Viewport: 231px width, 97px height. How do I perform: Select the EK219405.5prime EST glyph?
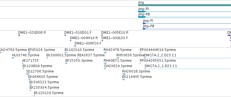tap(123, 79)
